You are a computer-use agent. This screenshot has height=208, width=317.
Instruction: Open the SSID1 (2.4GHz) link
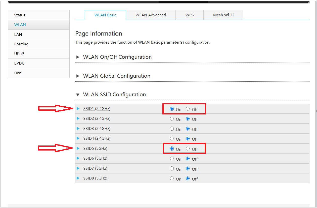pyautogui.click(x=97, y=108)
